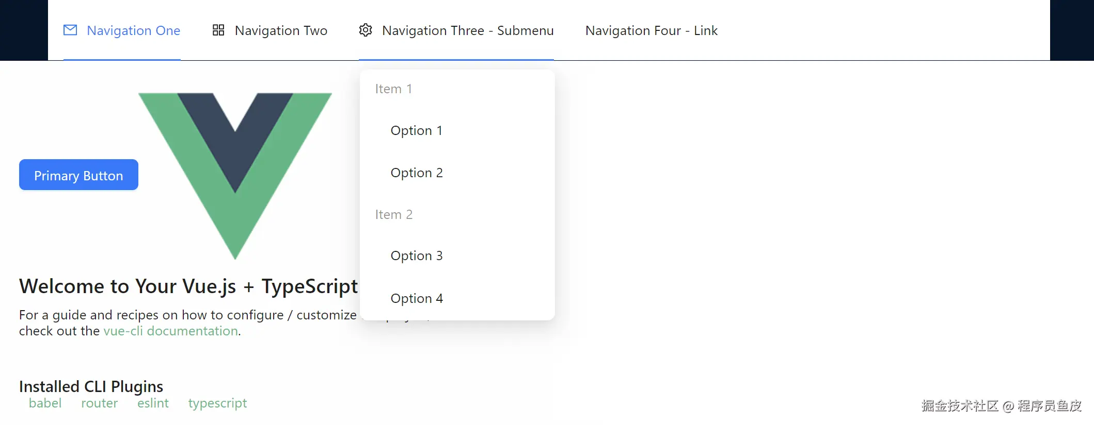This screenshot has width=1094, height=425.
Task: Select Option 3 in the dropdown
Action: tap(416, 256)
